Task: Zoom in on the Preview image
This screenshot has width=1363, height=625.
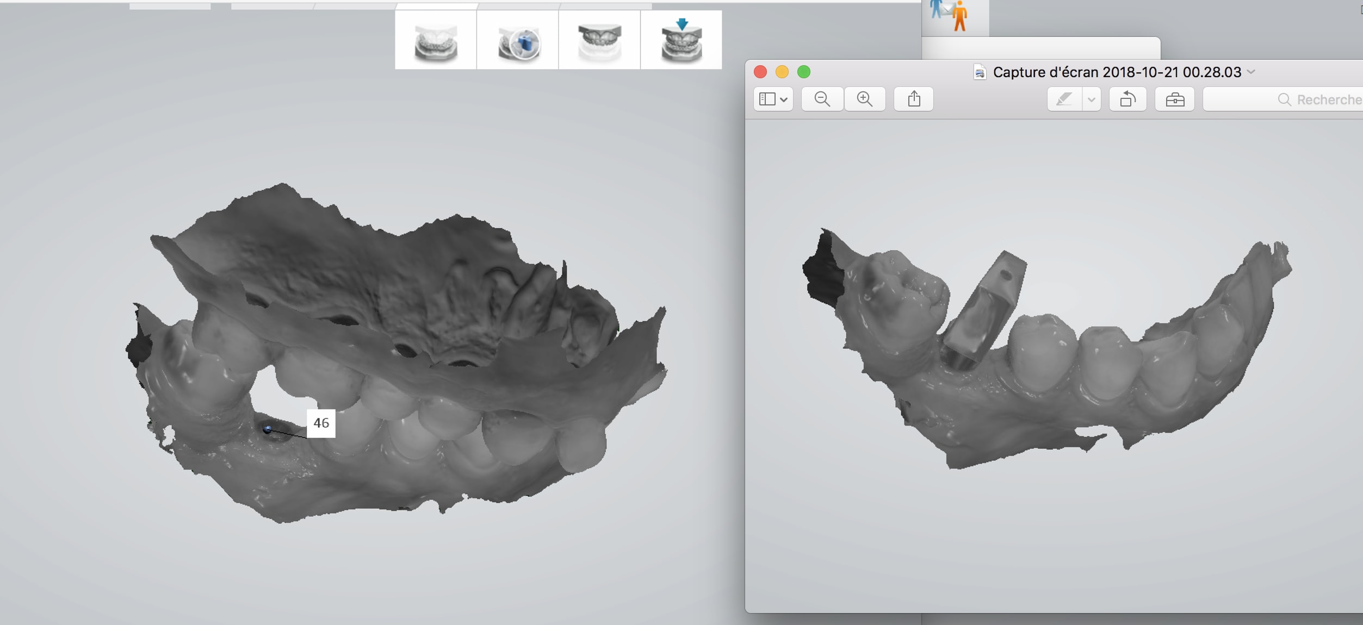Action: pyautogui.click(x=864, y=99)
